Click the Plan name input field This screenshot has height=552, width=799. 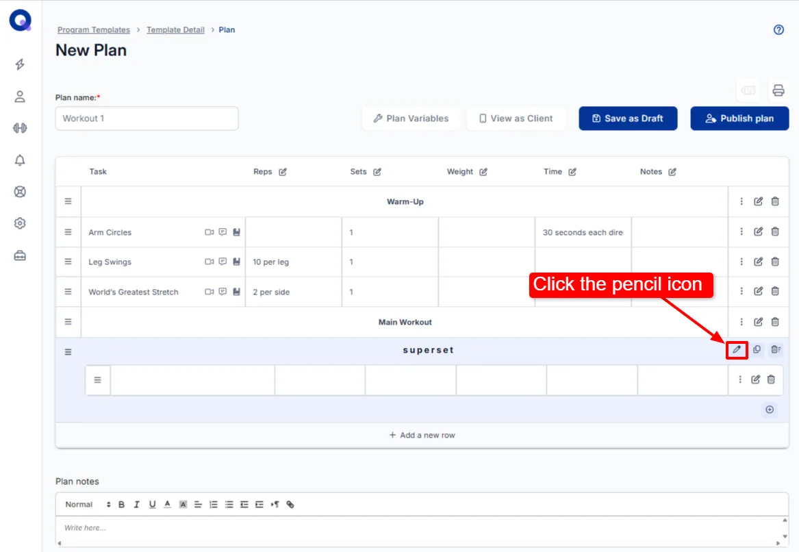coord(147,118)
